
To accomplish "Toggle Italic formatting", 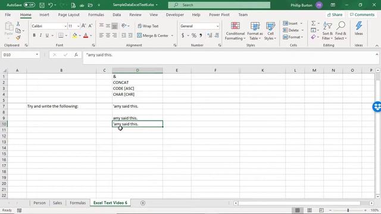I will [x=40, y=36].
